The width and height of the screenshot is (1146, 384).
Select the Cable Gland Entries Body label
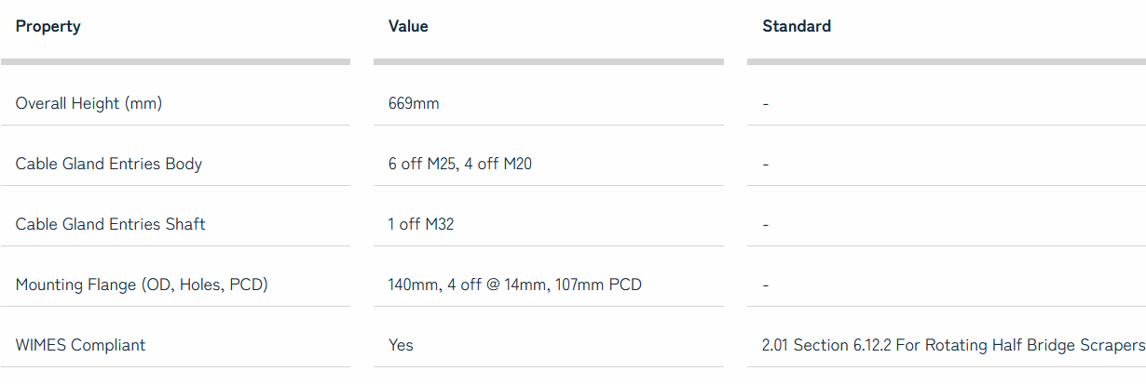pos(109,164)
